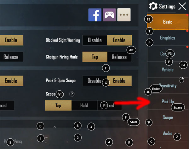
Task: Open the Pick Up settings tab
Action: [x=168, y=101]
